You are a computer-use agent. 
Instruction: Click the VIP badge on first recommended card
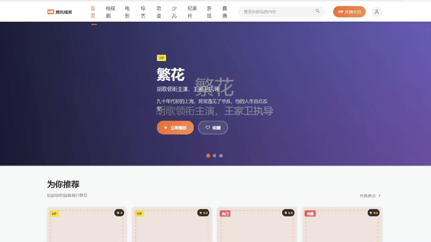(x=54, y=213)
